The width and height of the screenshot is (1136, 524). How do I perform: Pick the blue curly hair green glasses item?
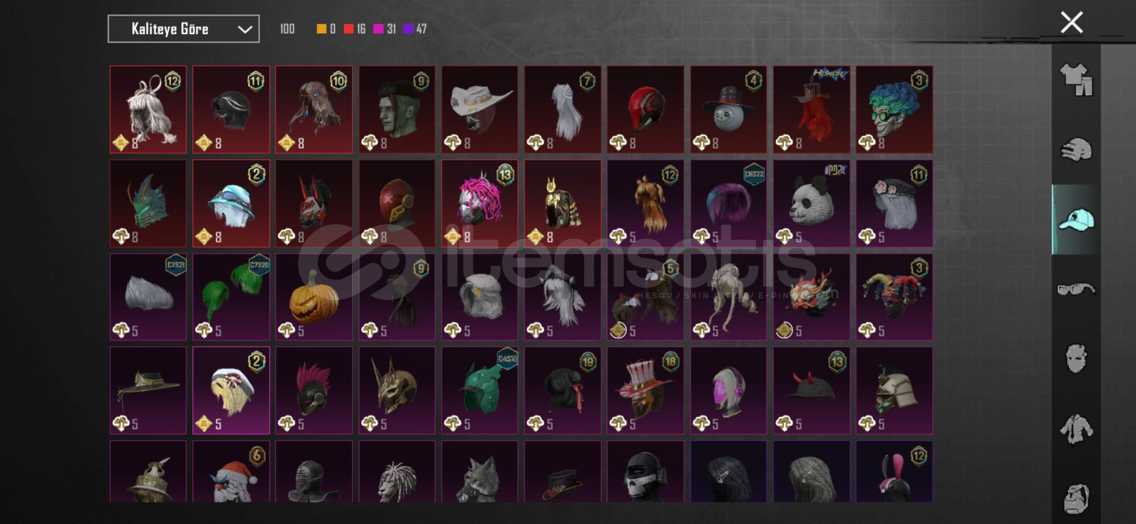point(894,110)
